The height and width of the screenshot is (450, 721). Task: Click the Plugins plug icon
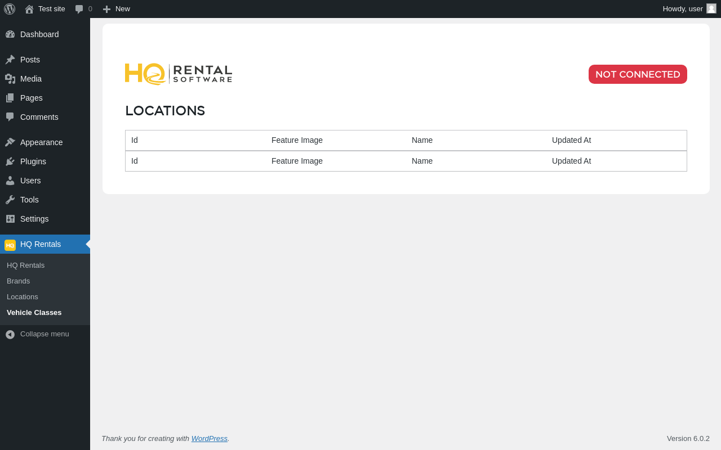point(10,161)
